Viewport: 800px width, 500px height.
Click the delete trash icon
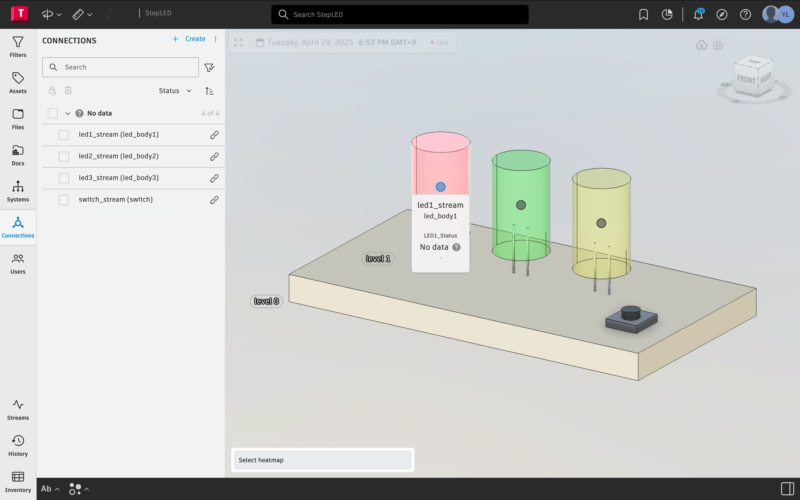click(x=68, y=91)
